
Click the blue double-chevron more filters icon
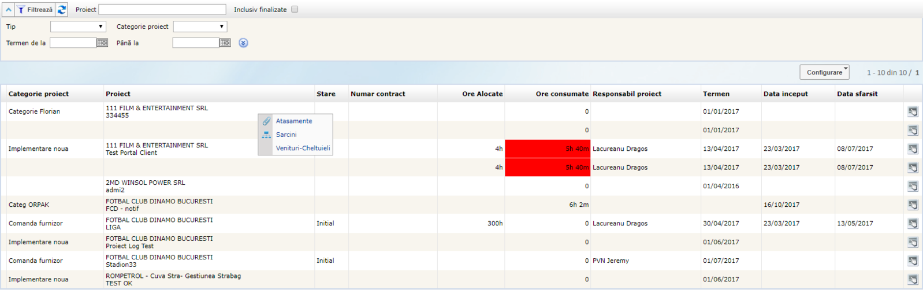(x=243, y=43)
